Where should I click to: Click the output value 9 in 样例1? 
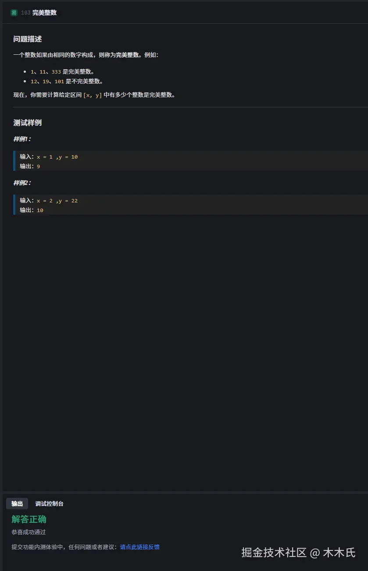click(39, 167)
